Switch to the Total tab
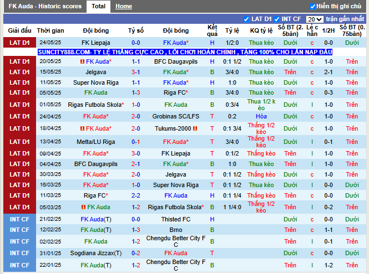 (x=98, y=6)
